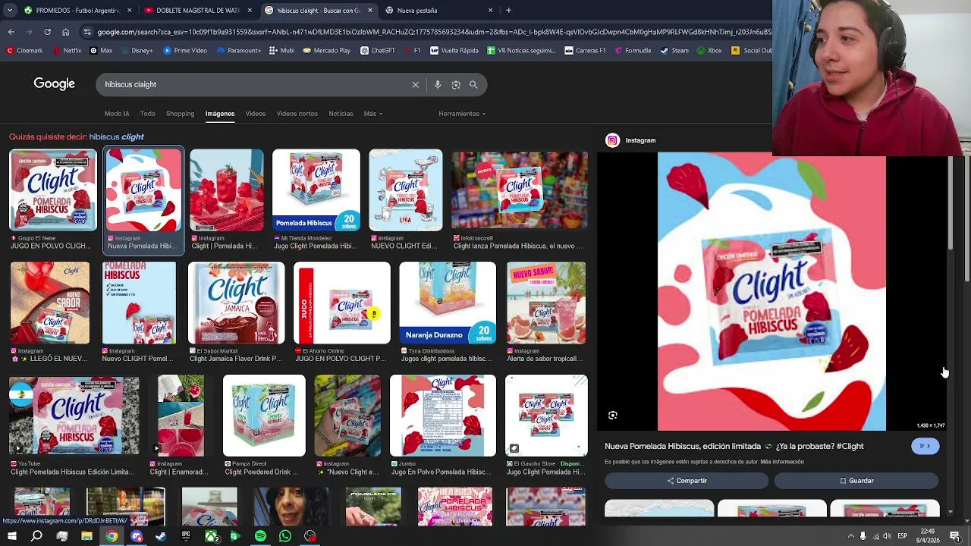The height and width of the screenshot is (546, 971).
Task: Click the Ir visit button
Action: point(925,446)
